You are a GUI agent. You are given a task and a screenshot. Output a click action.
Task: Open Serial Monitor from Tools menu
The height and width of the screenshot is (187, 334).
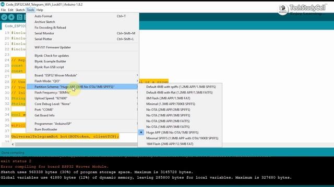82,33
